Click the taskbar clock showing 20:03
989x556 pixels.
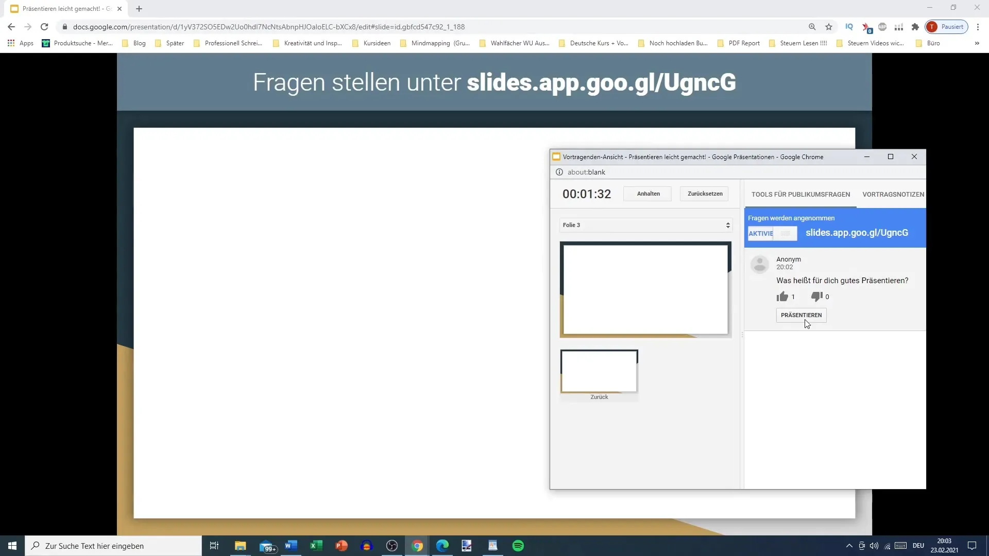[944, 546]
